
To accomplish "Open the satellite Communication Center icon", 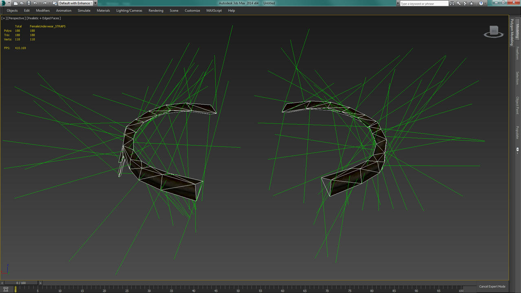I will tap(465, 3).
